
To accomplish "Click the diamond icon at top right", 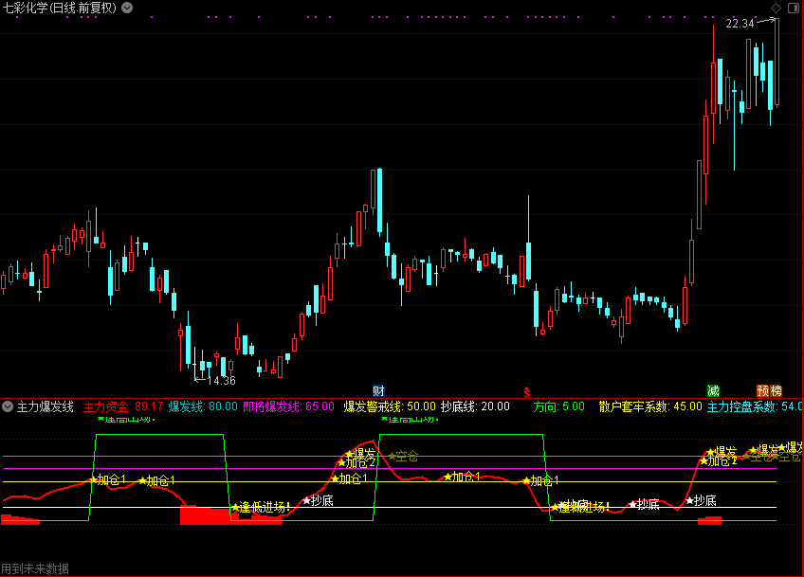I will pyautogui.click(x=775, y=8).
